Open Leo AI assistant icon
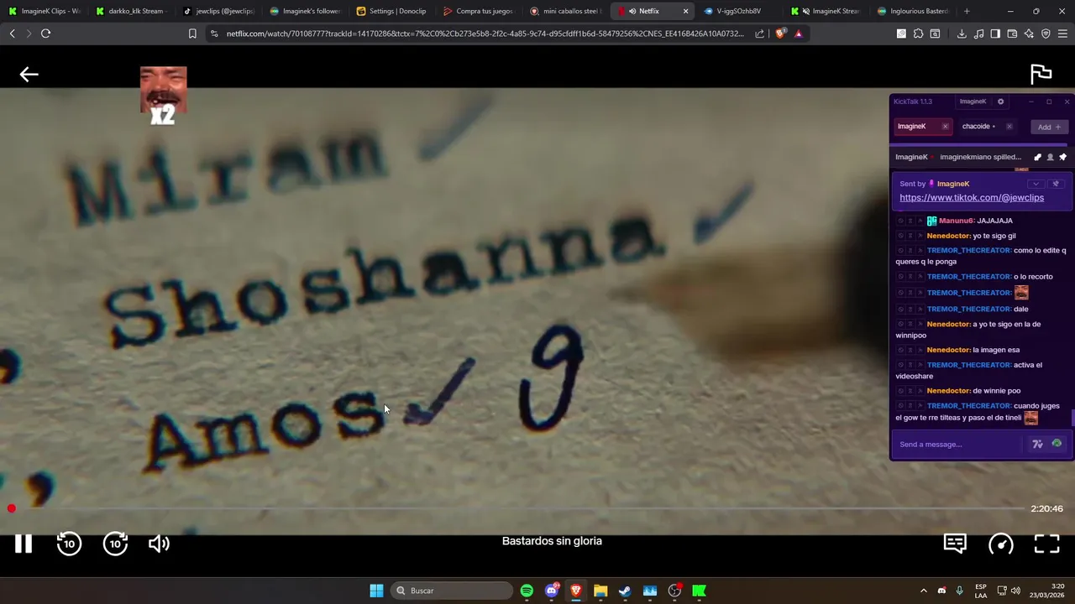The height and width of the screenshot is (604, 1075). pos(1029,34)
